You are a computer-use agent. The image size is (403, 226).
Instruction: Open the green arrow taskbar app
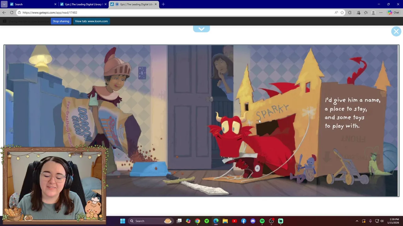pos(207,221)
